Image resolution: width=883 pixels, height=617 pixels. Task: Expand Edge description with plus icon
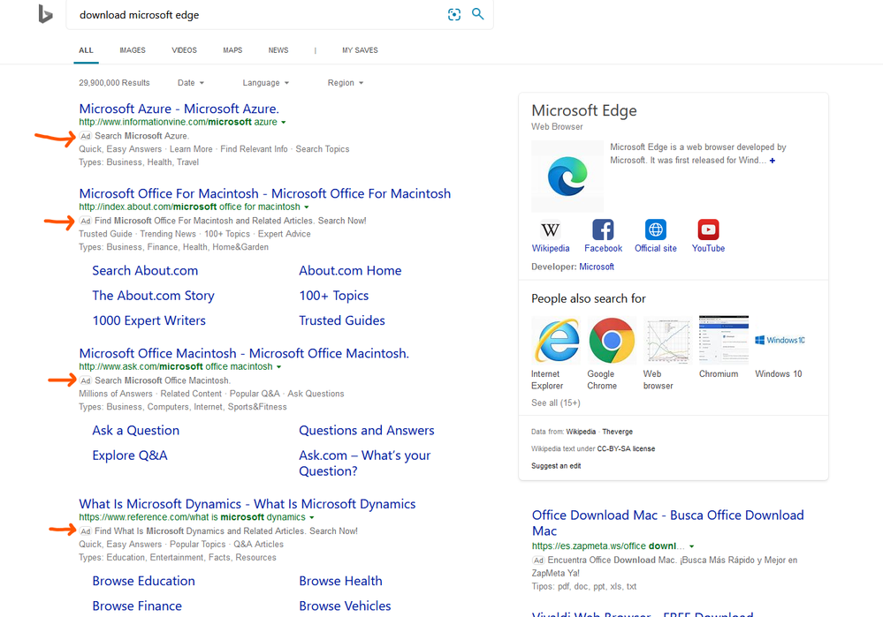coord(772,161)
